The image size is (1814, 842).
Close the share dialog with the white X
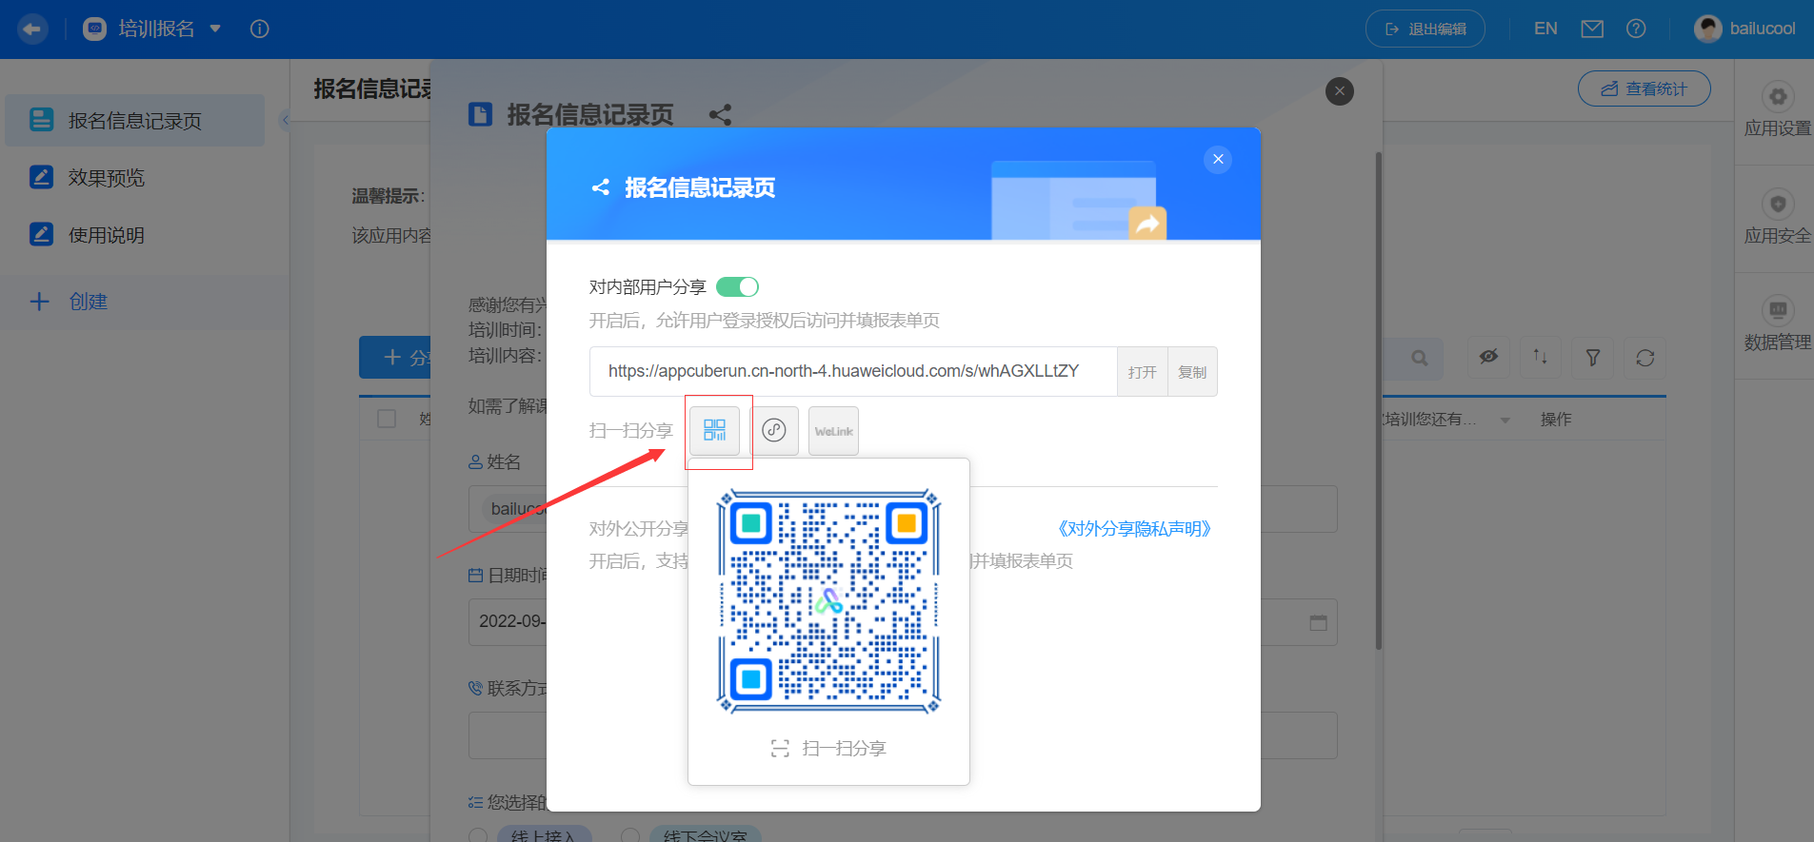(1218, 159)
